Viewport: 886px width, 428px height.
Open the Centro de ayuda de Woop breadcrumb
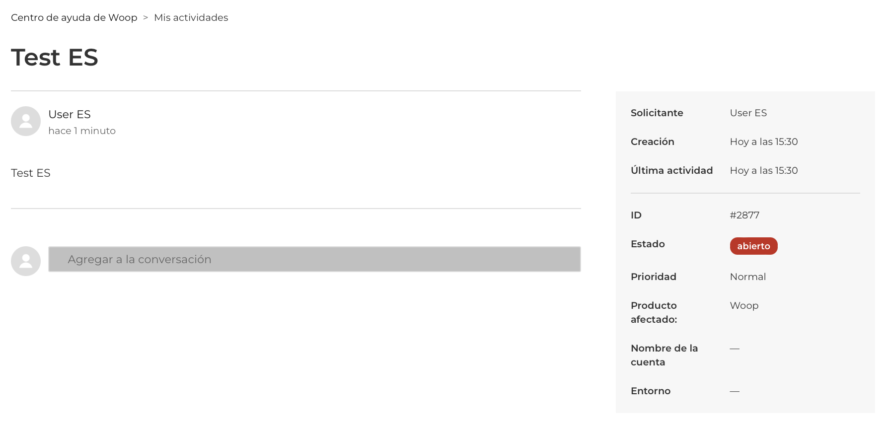(74, 18)
